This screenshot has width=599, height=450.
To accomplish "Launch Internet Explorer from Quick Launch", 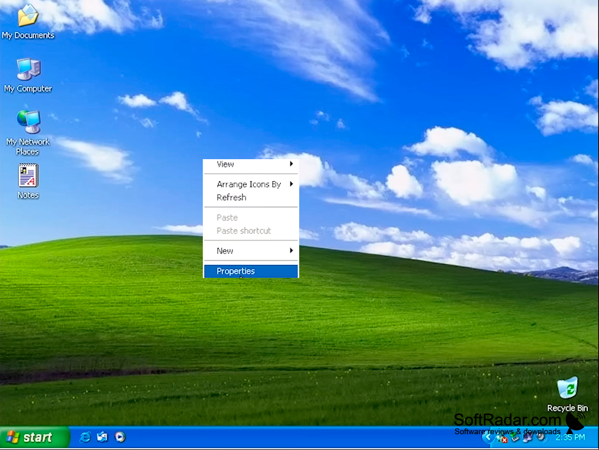I will tap(85, 437).
